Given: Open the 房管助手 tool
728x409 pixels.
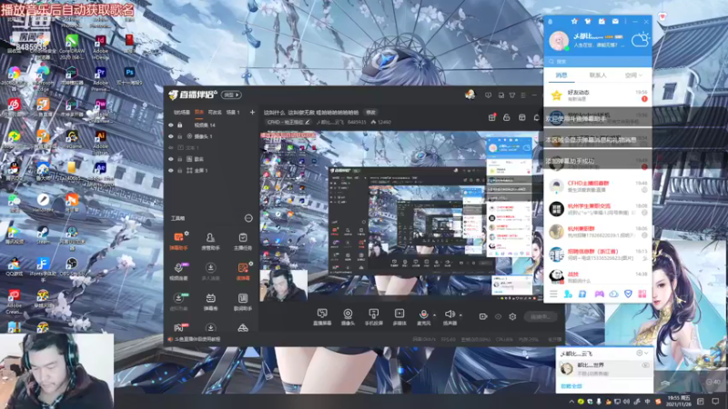Looking at the screenshot, I should (210, 241).
